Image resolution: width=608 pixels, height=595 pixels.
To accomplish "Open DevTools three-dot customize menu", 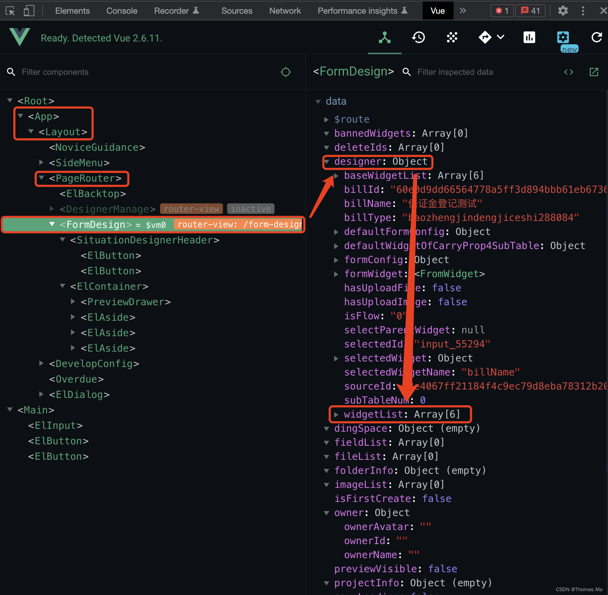I will [583, 11].
